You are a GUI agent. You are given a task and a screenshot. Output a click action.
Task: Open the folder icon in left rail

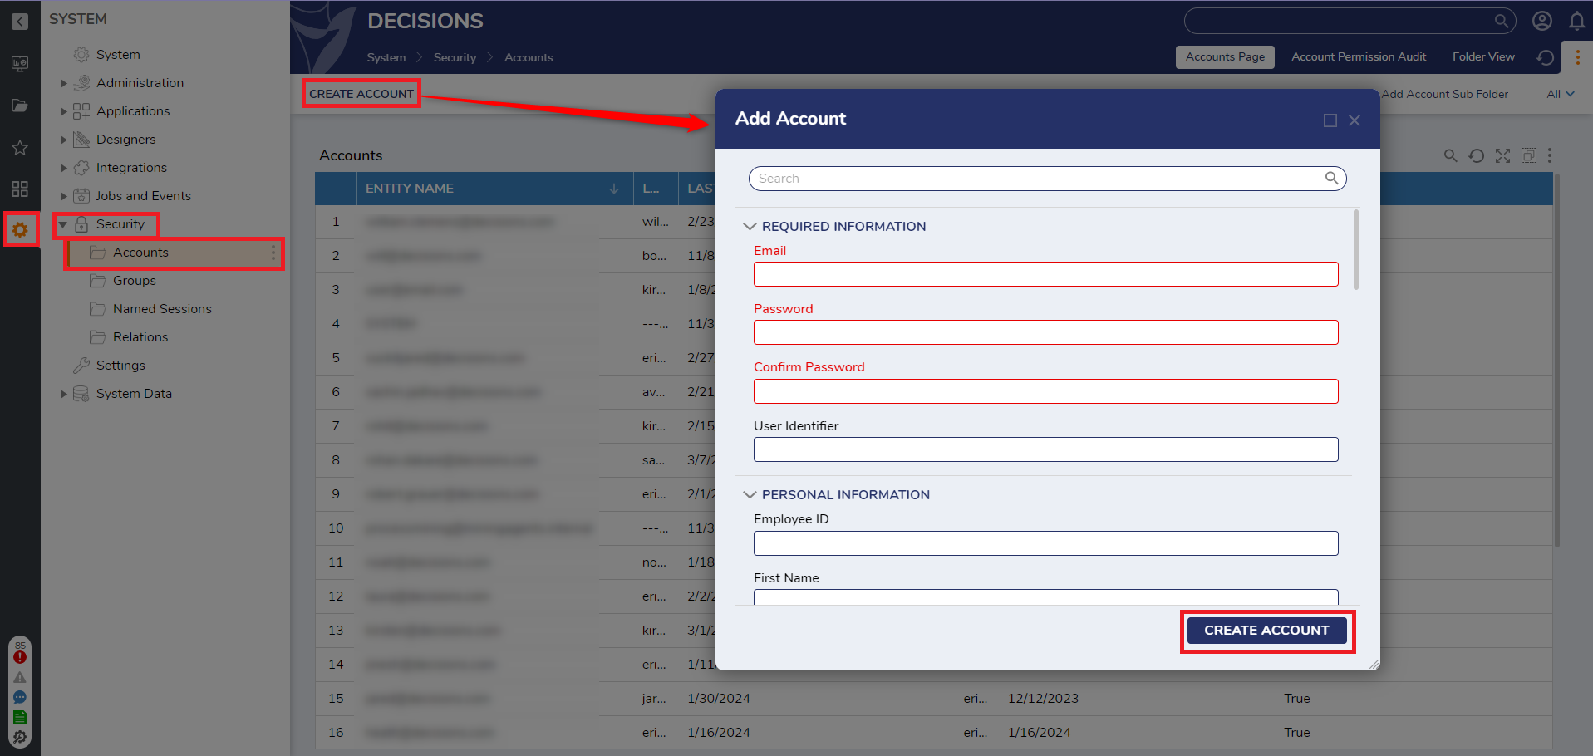click(x=20, y=106)
